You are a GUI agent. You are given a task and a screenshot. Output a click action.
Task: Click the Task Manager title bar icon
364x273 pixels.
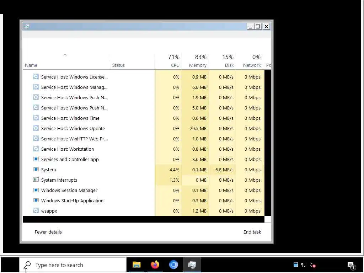26,26
